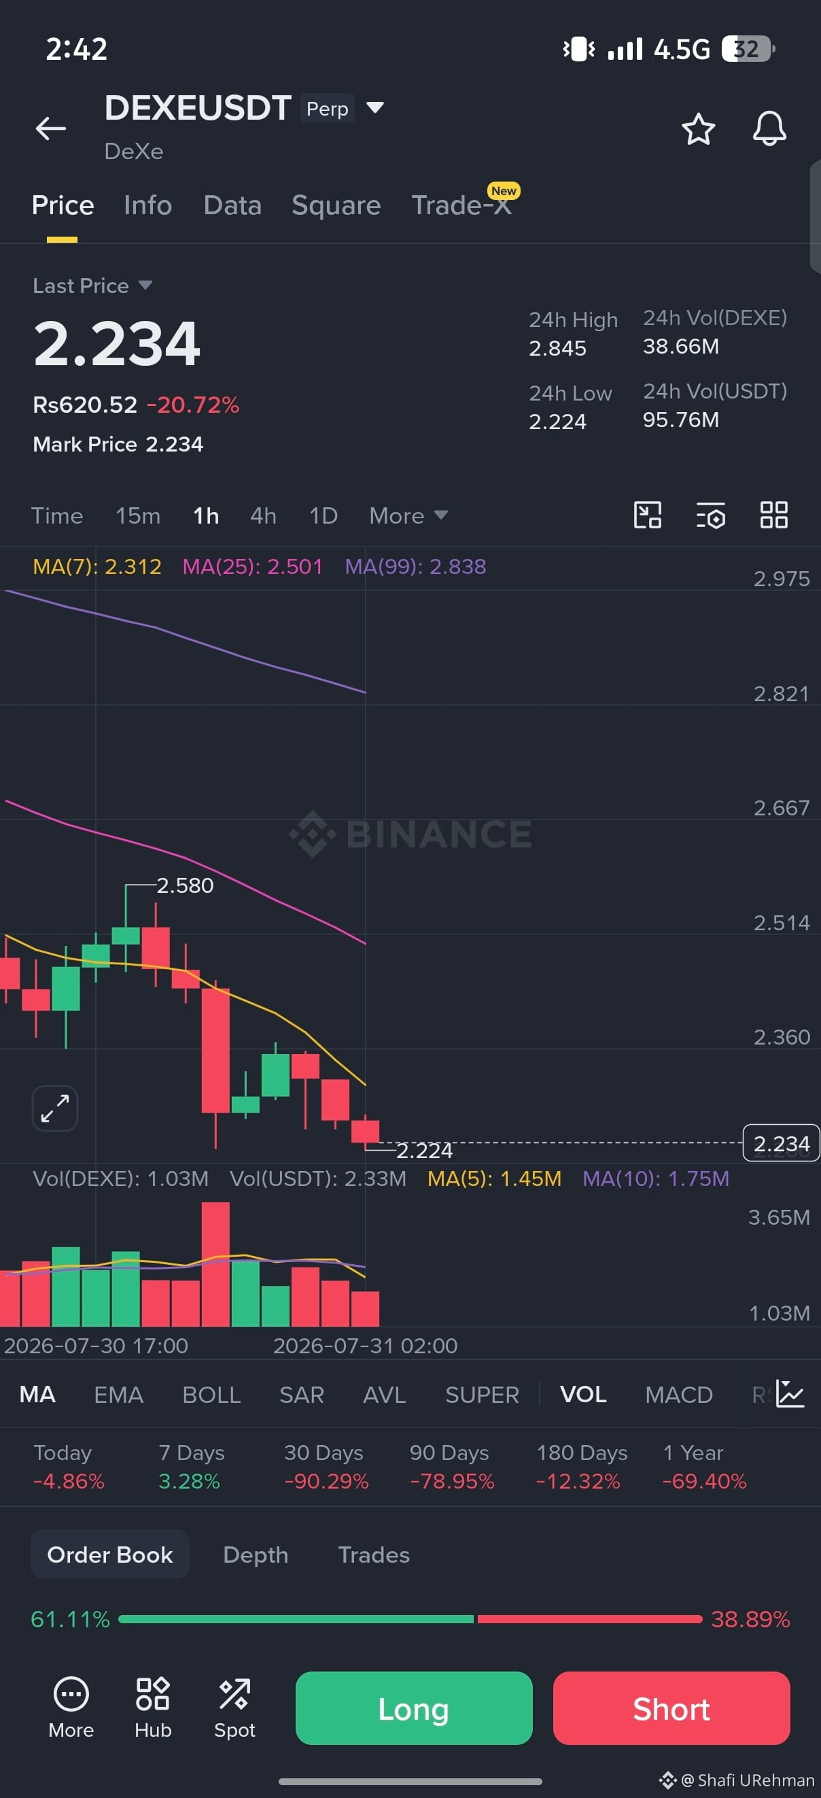The height and width of the screenshot is (1798, 821).
Task: Tap the 24h Vol(USDT) 95.76M value
Action: pos(681,420)
